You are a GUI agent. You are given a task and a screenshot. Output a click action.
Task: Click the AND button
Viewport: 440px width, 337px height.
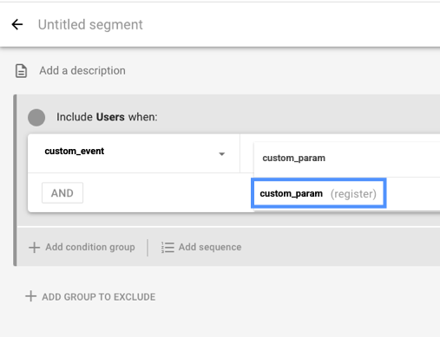(x=62, y=193)
